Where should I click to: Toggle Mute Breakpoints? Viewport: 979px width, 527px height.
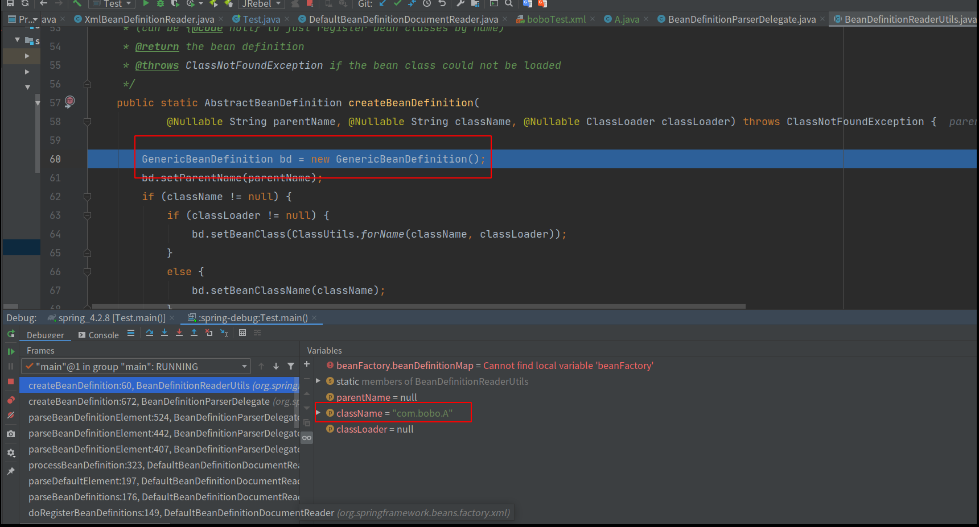11,416
